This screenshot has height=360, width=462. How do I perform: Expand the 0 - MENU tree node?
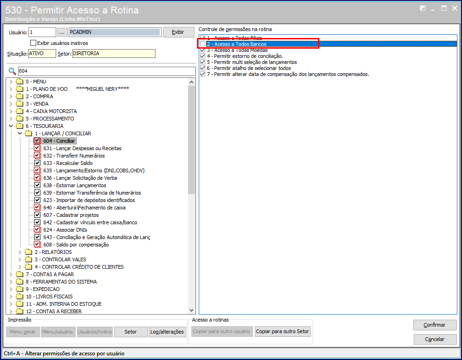(11, 82)
